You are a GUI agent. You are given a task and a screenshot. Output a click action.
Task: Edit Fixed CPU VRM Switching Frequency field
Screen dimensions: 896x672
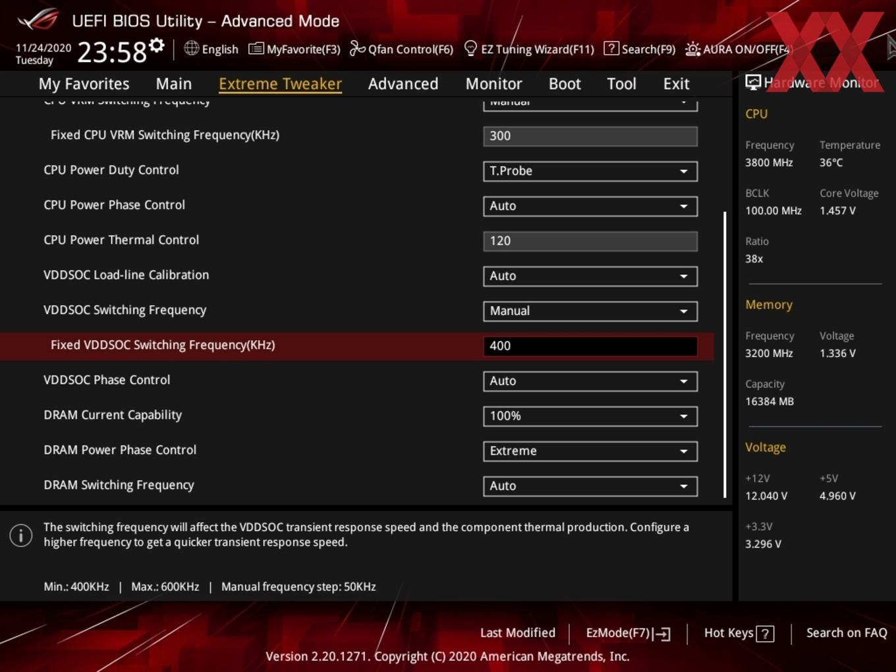click(x=590, y=136)
